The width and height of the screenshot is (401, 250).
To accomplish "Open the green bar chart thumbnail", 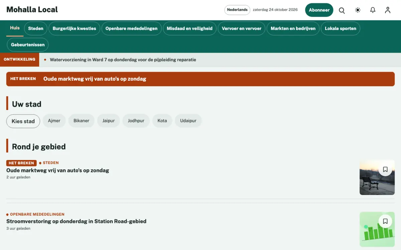I will [x=377, y=229].
